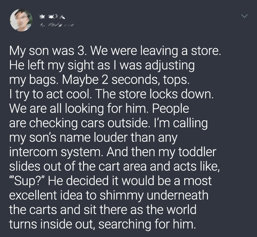Click the phrase "The store locks down."
Screen dimensions: 257x237
[x=154, y=94]
